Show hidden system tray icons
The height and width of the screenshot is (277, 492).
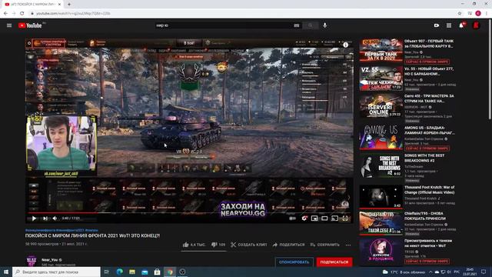coord(430,272)
